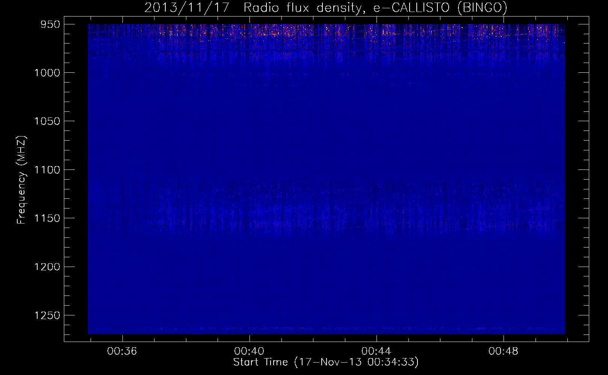This screenshot has width=608, height=375.
Task: Click the '00:36' time axis label
Action: 122,351
